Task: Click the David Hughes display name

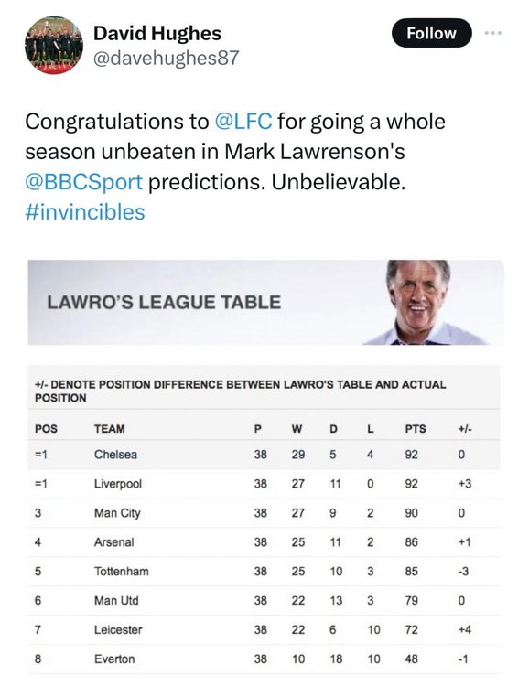Action: [x=157, y=34]
